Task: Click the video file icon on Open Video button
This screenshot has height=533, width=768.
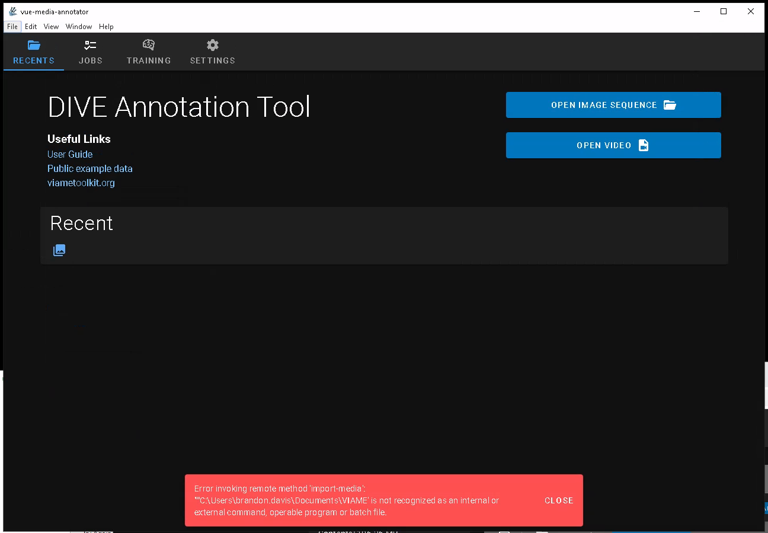Action: pyautogui.click(x=644, y=145)
